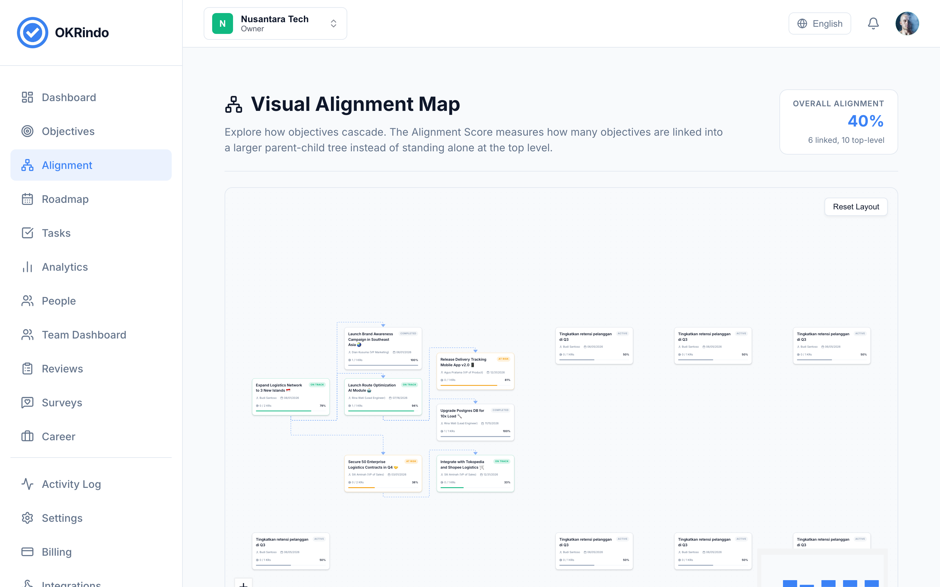
Task: Click ON TRACK badge on Integrate with Tokopedia
Action: pyautogui.click(x=501, y=461)
